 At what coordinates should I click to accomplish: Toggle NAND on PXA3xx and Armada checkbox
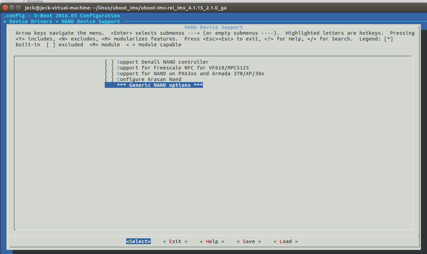click(x=109, y=74)
